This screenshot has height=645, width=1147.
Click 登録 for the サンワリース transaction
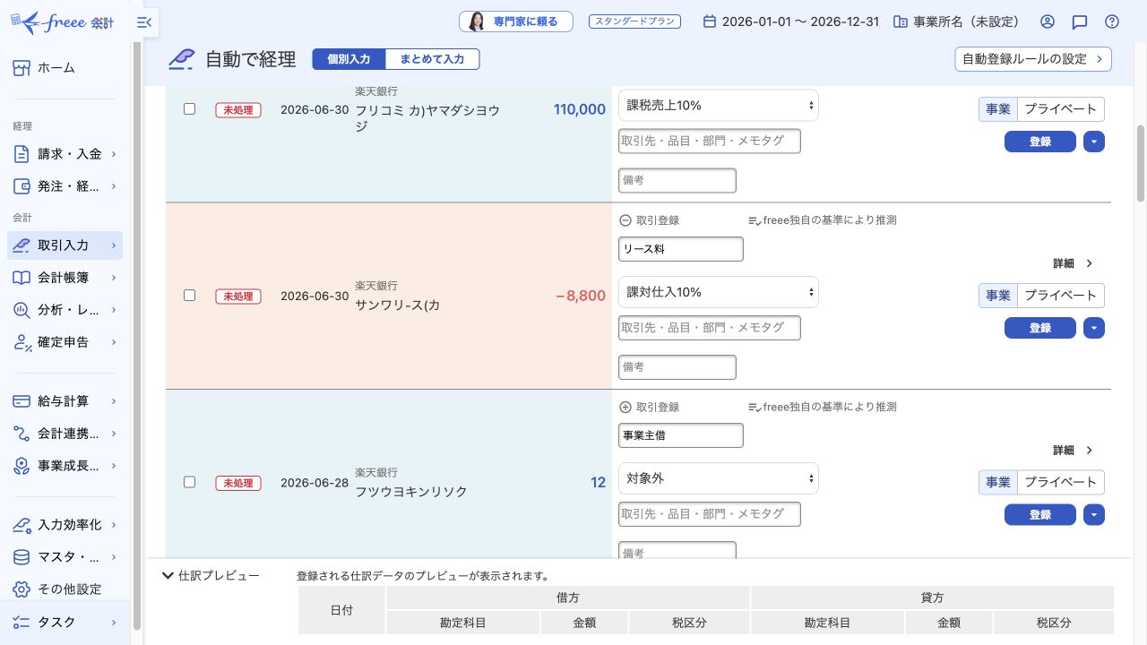point(1040,328)
